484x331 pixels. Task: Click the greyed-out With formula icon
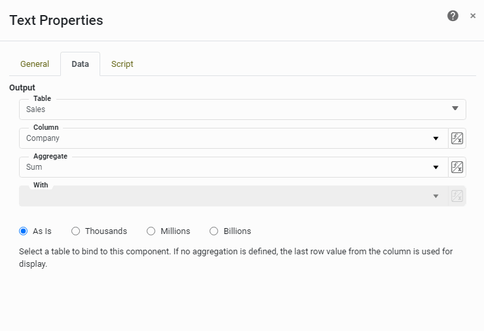(x=457, y=196)
